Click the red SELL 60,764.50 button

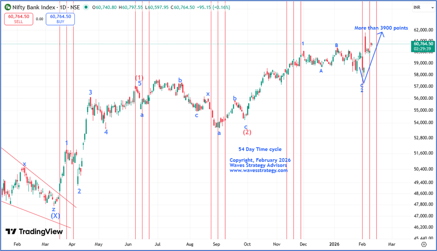click(19, 19)
